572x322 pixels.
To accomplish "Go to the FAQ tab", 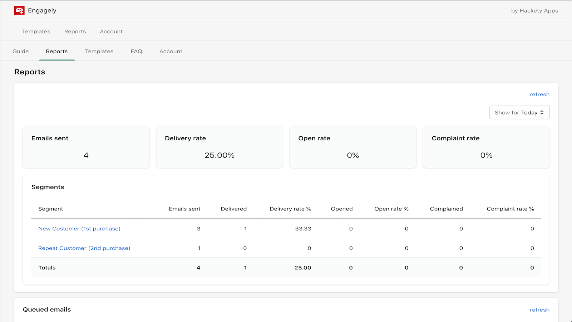I will (136, 52).
